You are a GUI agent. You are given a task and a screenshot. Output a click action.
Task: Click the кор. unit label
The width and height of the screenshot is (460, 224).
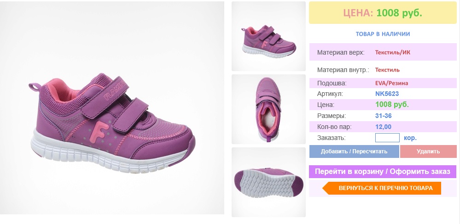(410, 138)
